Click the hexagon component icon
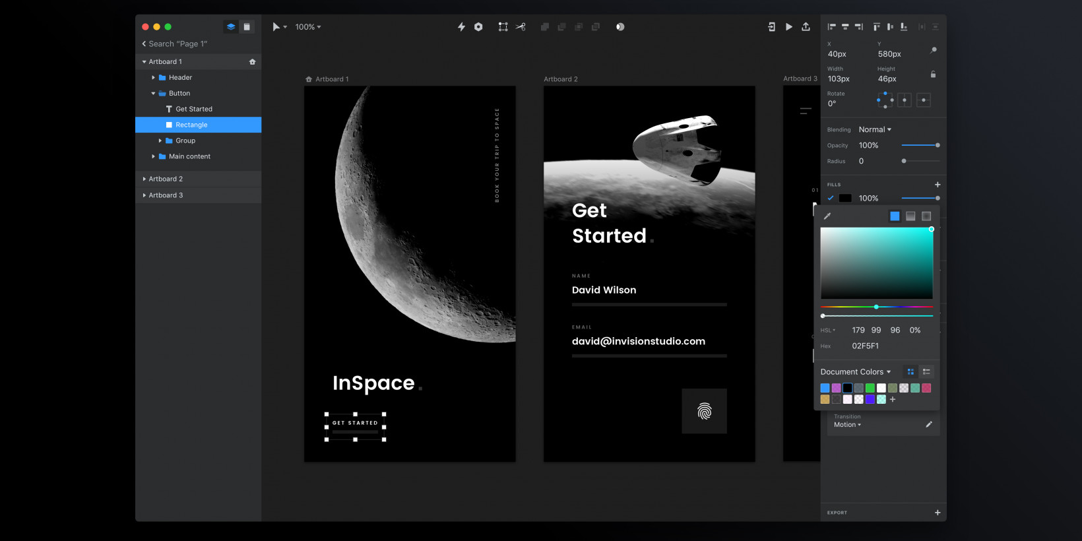Screen dimensions: 1082x541 click(x=478, y=27)
